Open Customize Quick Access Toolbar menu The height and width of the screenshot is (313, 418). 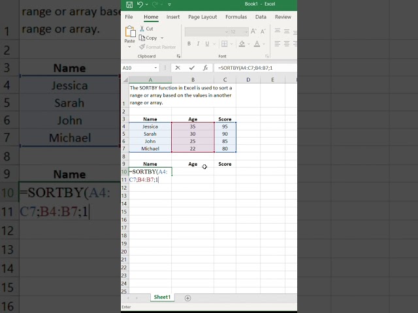(169, 5)
